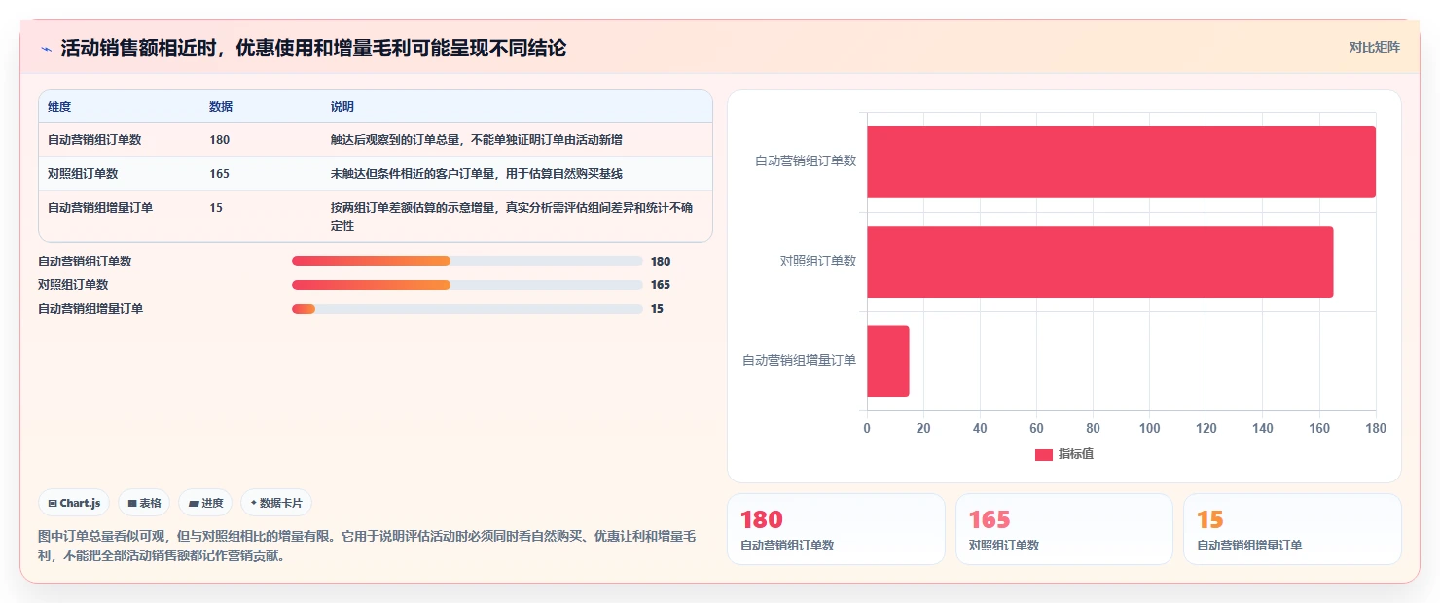This screenshot has height=603, width=1440.
Task: Click the 165 value beside the progress bar
Action: tap(661, 285)
